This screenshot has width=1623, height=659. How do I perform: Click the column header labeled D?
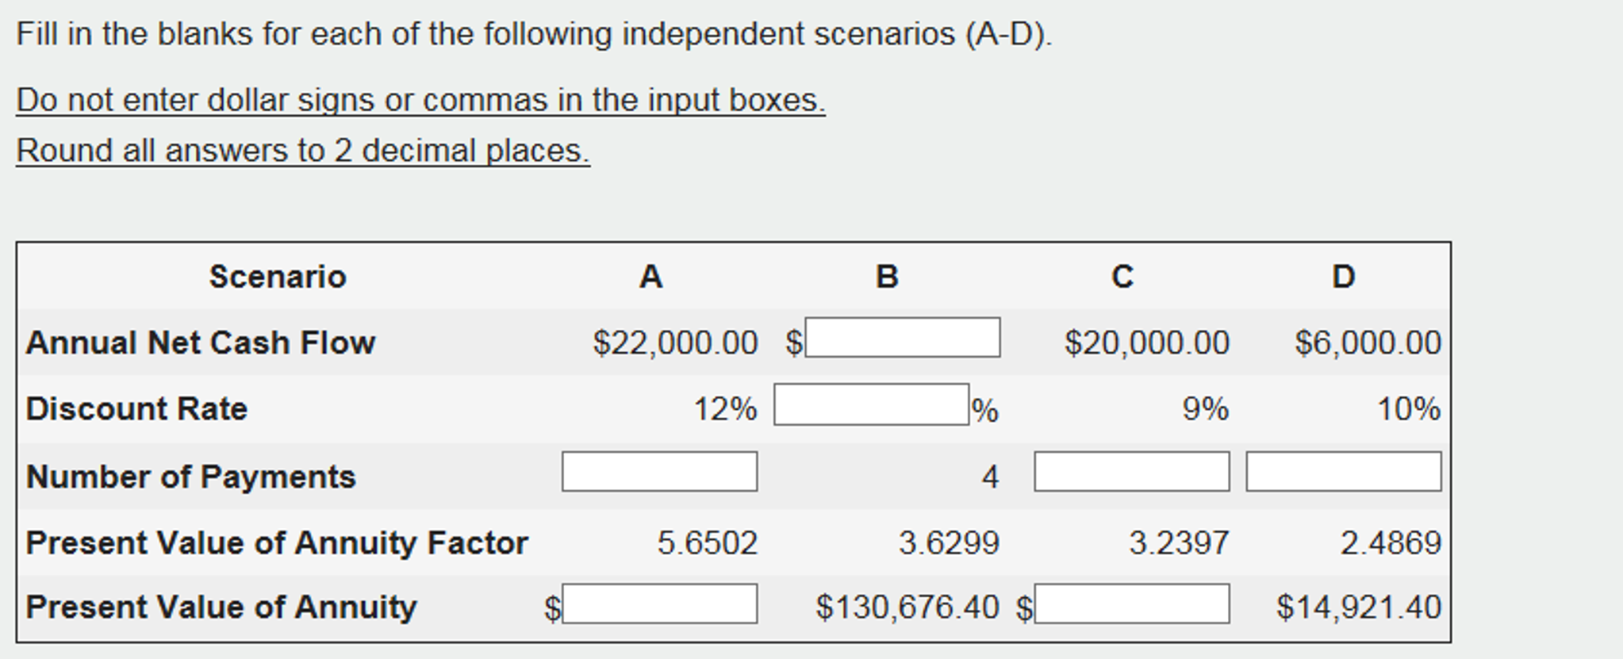point(1342,276)
